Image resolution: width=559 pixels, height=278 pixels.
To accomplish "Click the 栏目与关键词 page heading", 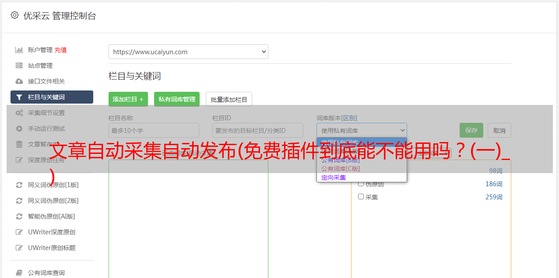I will point(135,76).
